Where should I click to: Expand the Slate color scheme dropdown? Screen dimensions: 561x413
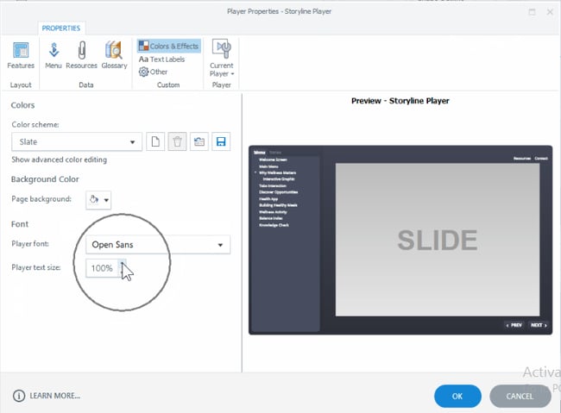coord(77,142)
